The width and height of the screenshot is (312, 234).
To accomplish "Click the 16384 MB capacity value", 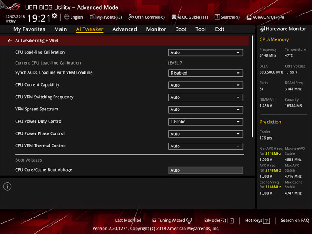I will coord(293,106).
